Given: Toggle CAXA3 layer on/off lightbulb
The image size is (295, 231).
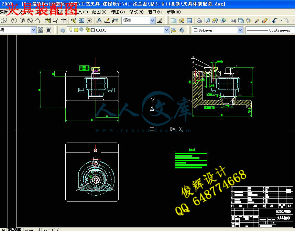Looking at the screenshot, I should point(70,30).
